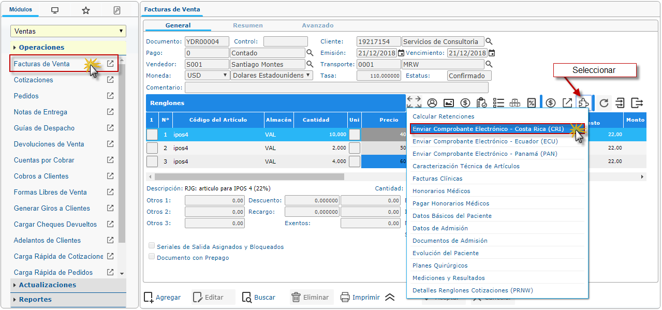Click the person profile toolbar icon
This screenshot has width=662, height=310.
432,102
